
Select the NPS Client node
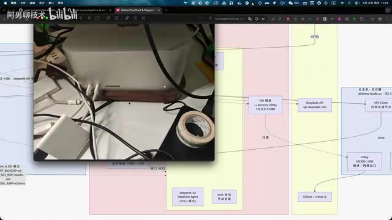379,105
